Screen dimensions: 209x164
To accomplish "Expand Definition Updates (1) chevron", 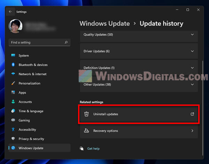I will point(192,68).
